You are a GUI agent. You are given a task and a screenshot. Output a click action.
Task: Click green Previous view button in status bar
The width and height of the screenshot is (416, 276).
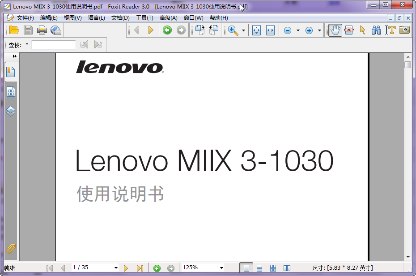[x=157, y=268]
